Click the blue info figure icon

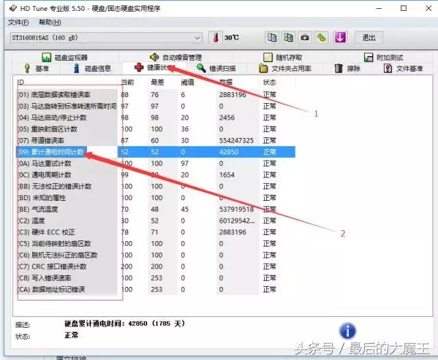click(76, 68)
